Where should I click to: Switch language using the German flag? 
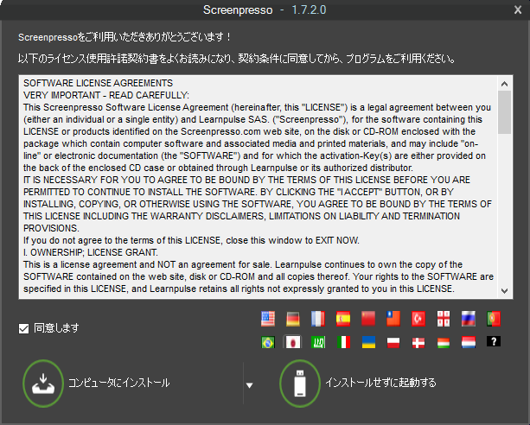click(293, 319)
